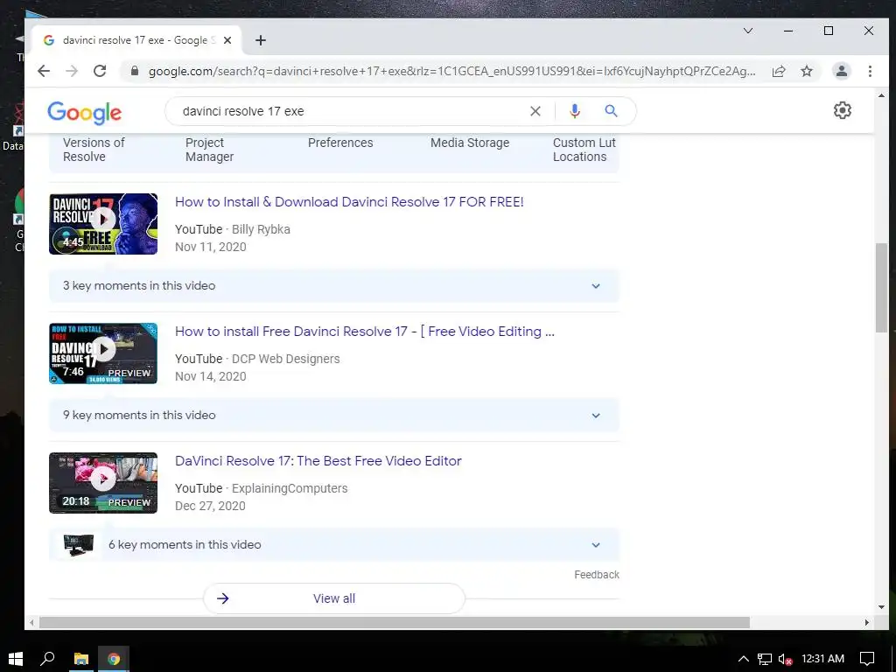896x672 pixels.
Task: Open Windows taskbar search
Action: pos(47,659)
